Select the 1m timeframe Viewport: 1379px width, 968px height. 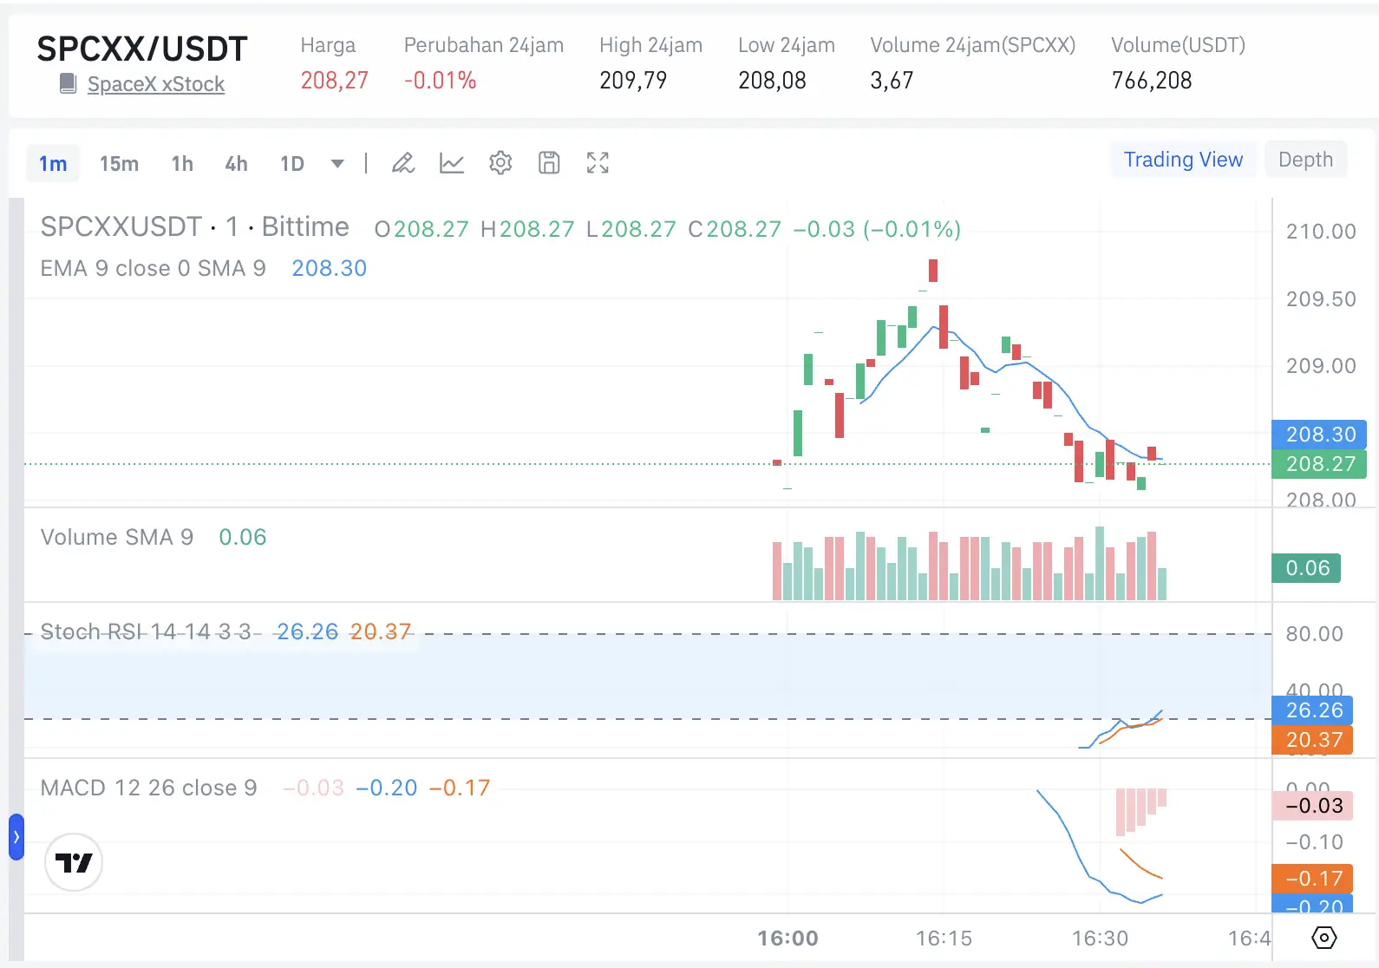(53, 163)
